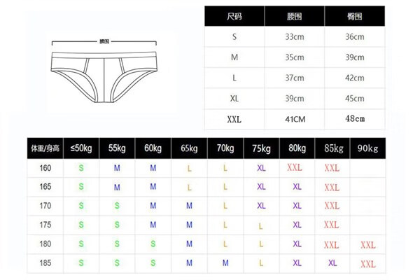Select the ≤50kg column header

point(80,148)
